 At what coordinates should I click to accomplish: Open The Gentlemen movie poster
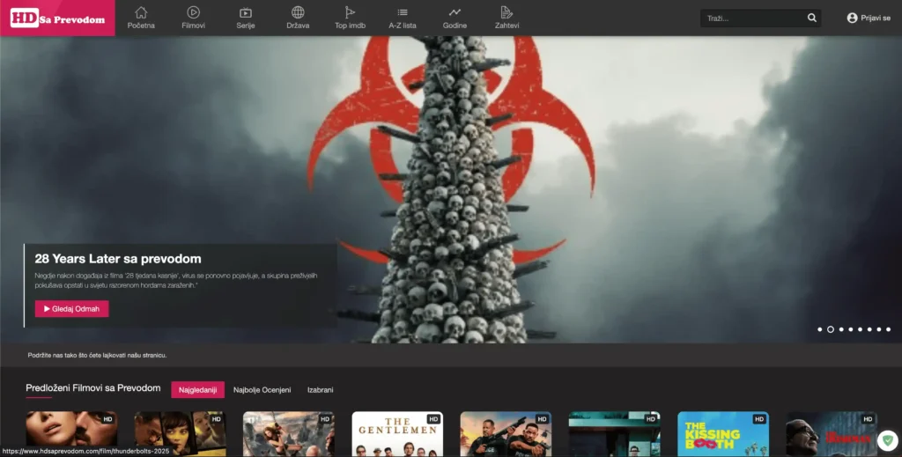pos(397,434)
